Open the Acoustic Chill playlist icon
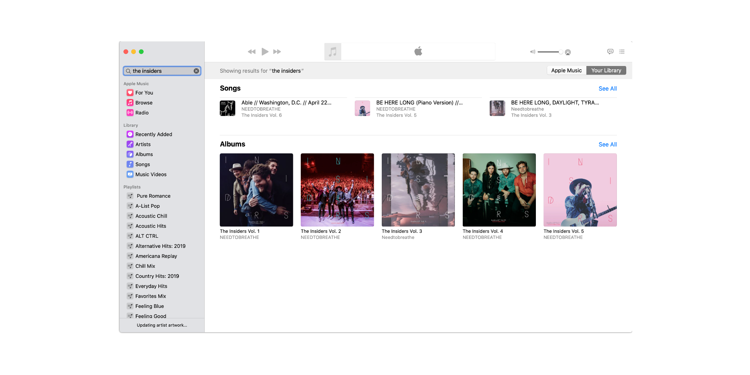Image resolution: width=750 pixels, height=375 pixels. [x=130, y=216]
